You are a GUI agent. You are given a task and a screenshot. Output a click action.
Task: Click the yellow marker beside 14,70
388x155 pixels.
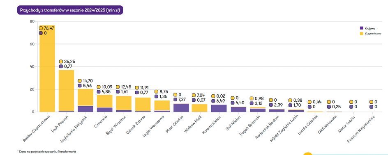80,81
